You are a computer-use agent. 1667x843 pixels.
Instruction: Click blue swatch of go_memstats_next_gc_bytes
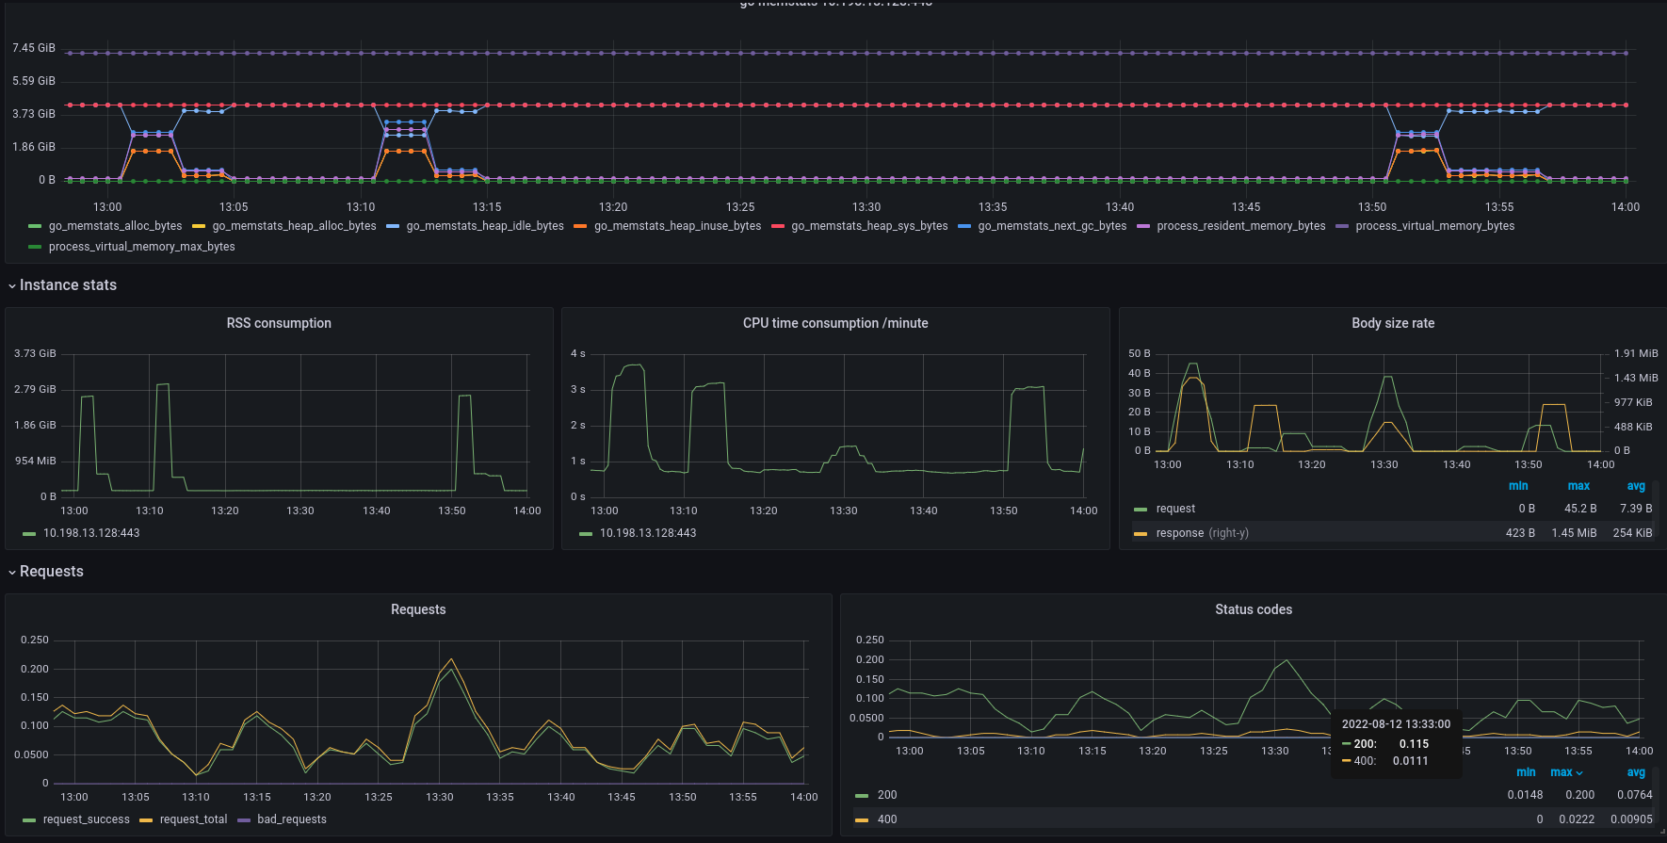pyautogui.click(x=964, y=226)
